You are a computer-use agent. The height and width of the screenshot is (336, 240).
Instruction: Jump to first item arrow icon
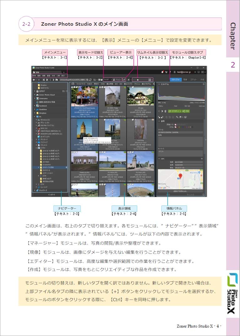click(x=44, y=80)
